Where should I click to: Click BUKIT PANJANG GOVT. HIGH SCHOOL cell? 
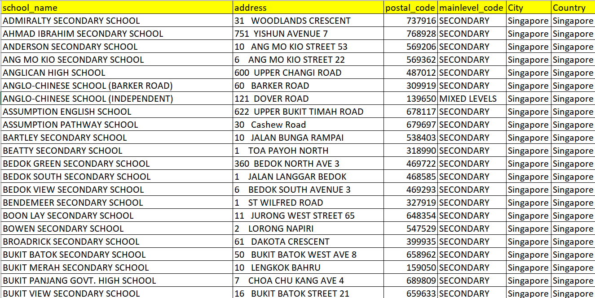point(117,281)
